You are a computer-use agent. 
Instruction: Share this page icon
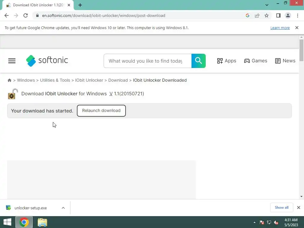click(x=257, y=15)
